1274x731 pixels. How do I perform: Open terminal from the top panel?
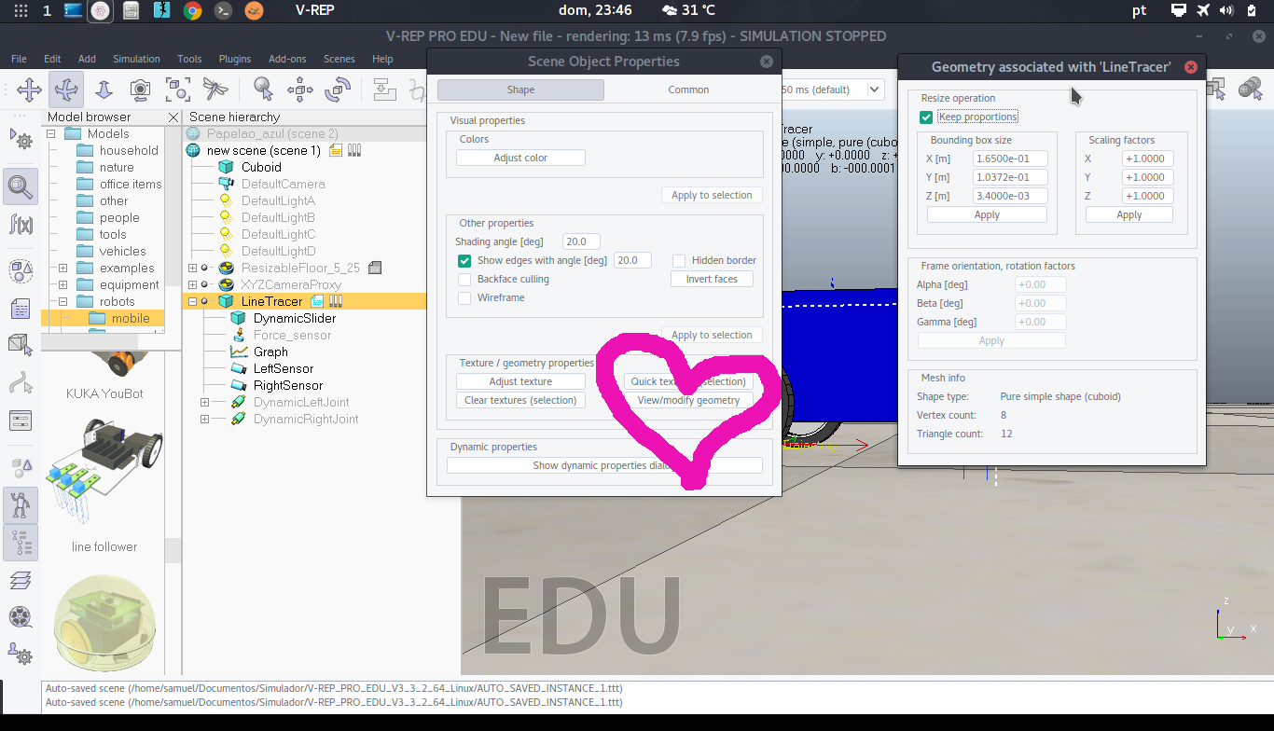point(223,11)
